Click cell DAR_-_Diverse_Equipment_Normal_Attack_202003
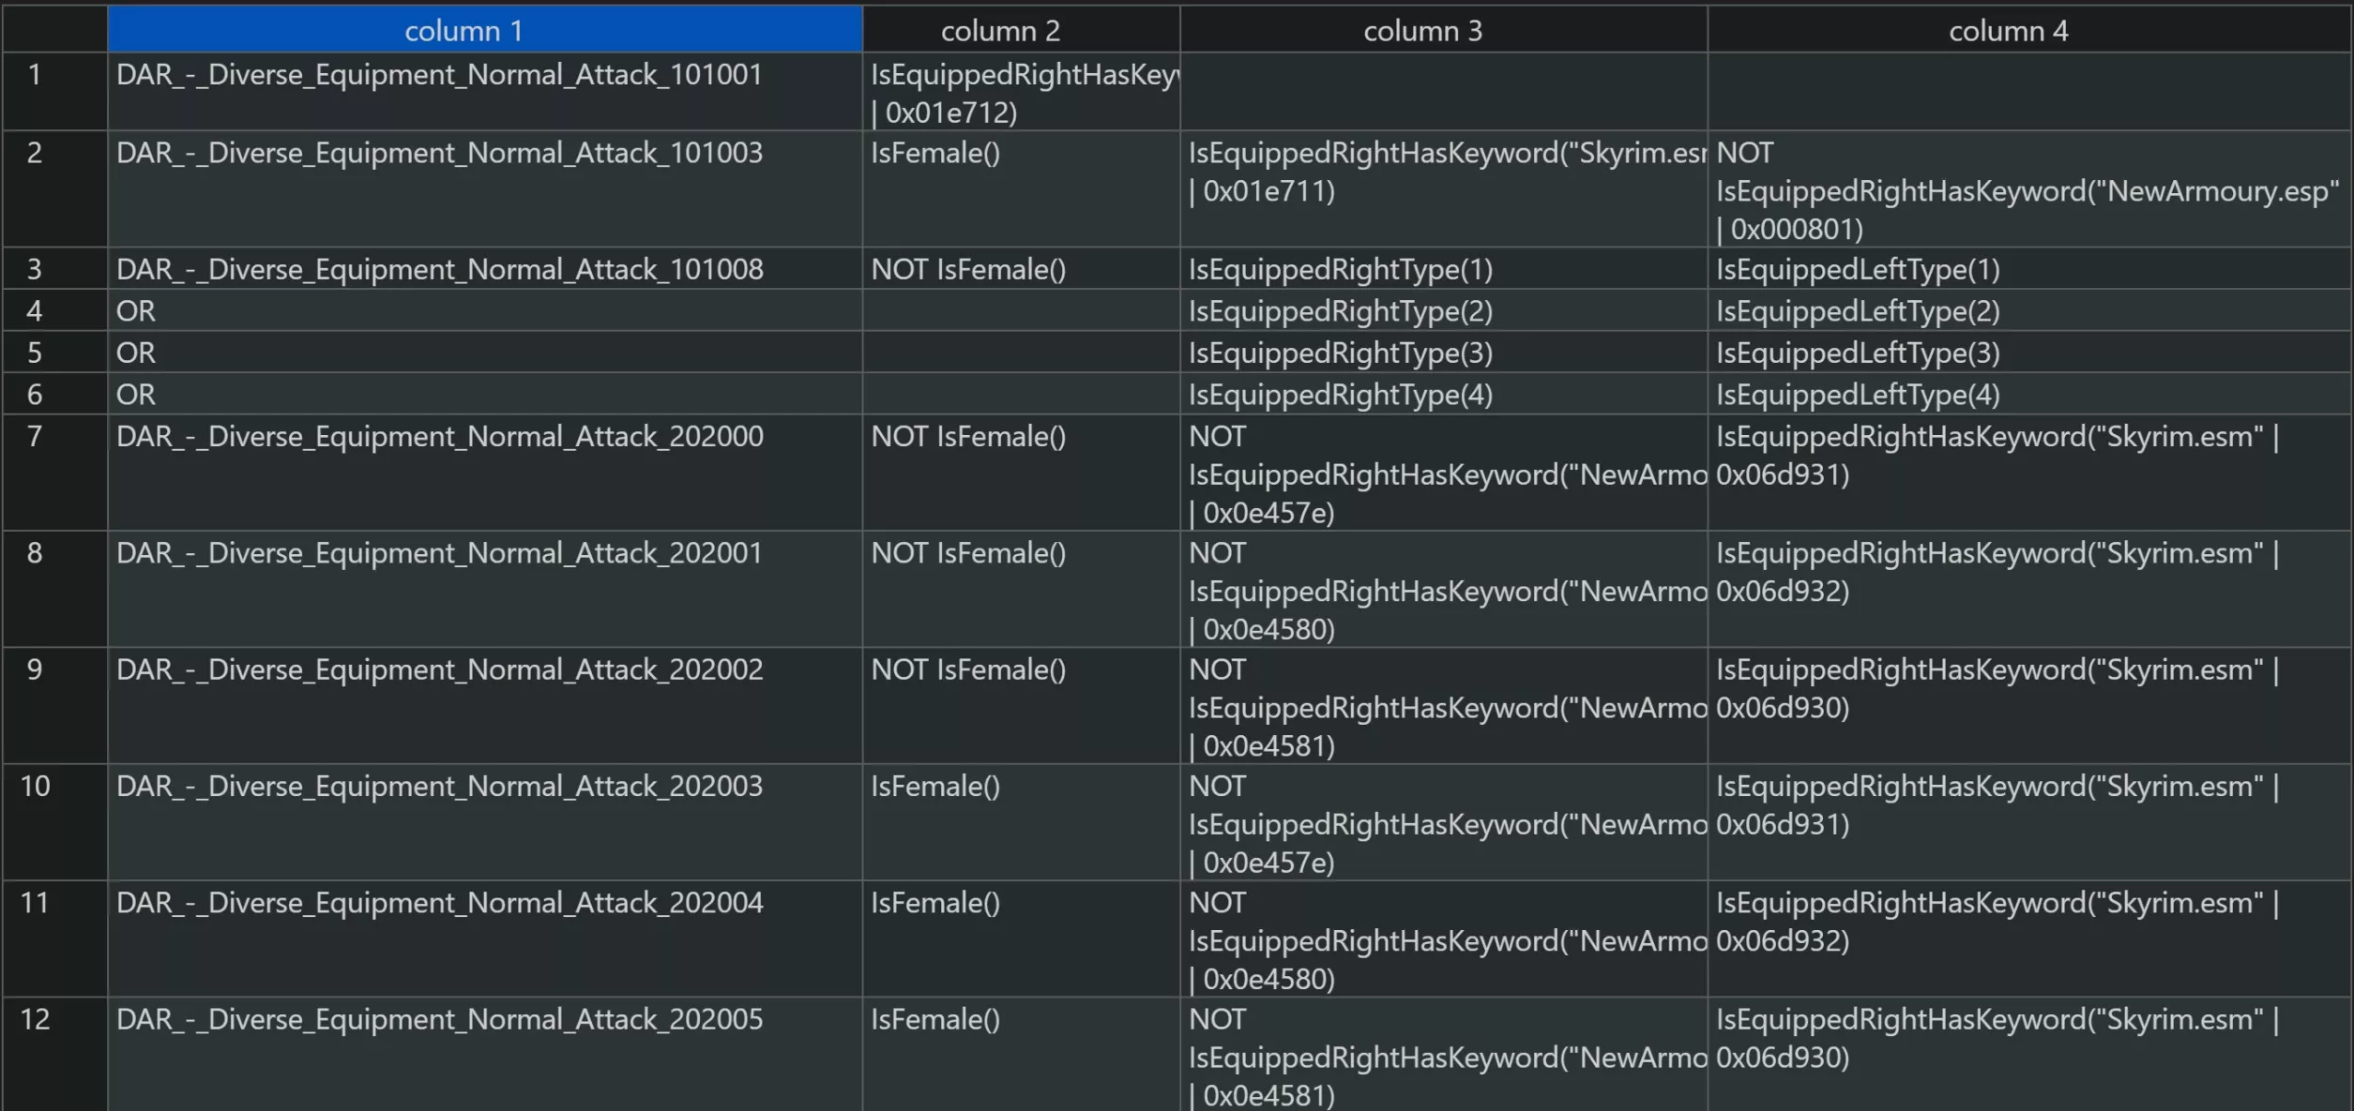 [484, 822]
